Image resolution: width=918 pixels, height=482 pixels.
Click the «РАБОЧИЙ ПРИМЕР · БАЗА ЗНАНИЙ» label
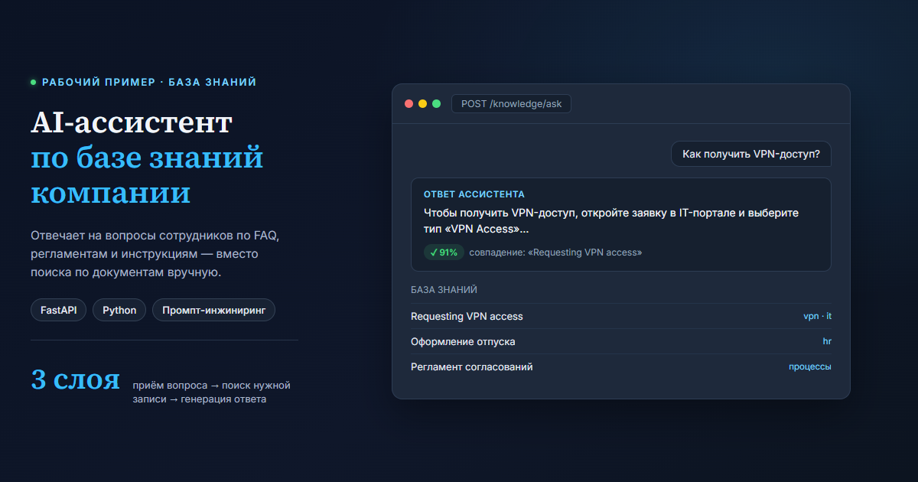click(x=149, y=82)
